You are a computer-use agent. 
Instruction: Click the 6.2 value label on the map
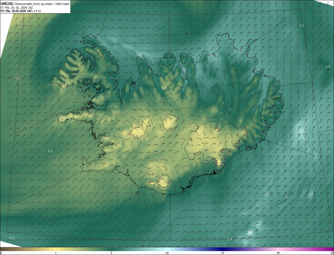pos(12,238)
